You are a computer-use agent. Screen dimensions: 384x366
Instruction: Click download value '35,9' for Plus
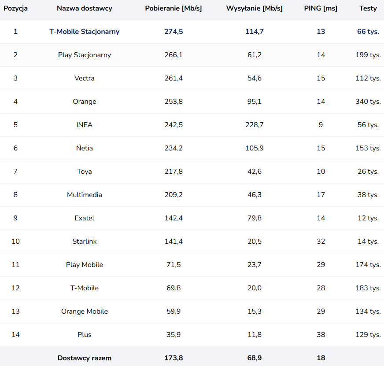pos(174,335)
